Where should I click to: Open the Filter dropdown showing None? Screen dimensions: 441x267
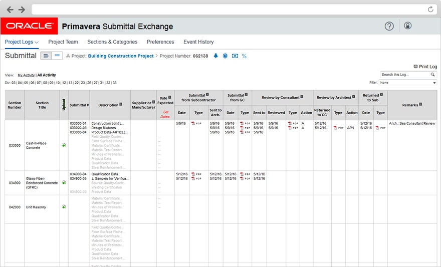pyautogui.click(x=407, y=83)
